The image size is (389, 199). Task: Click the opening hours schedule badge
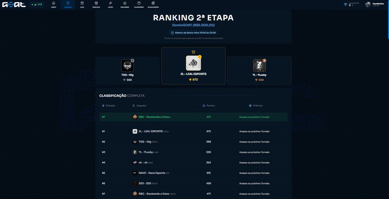194,32
